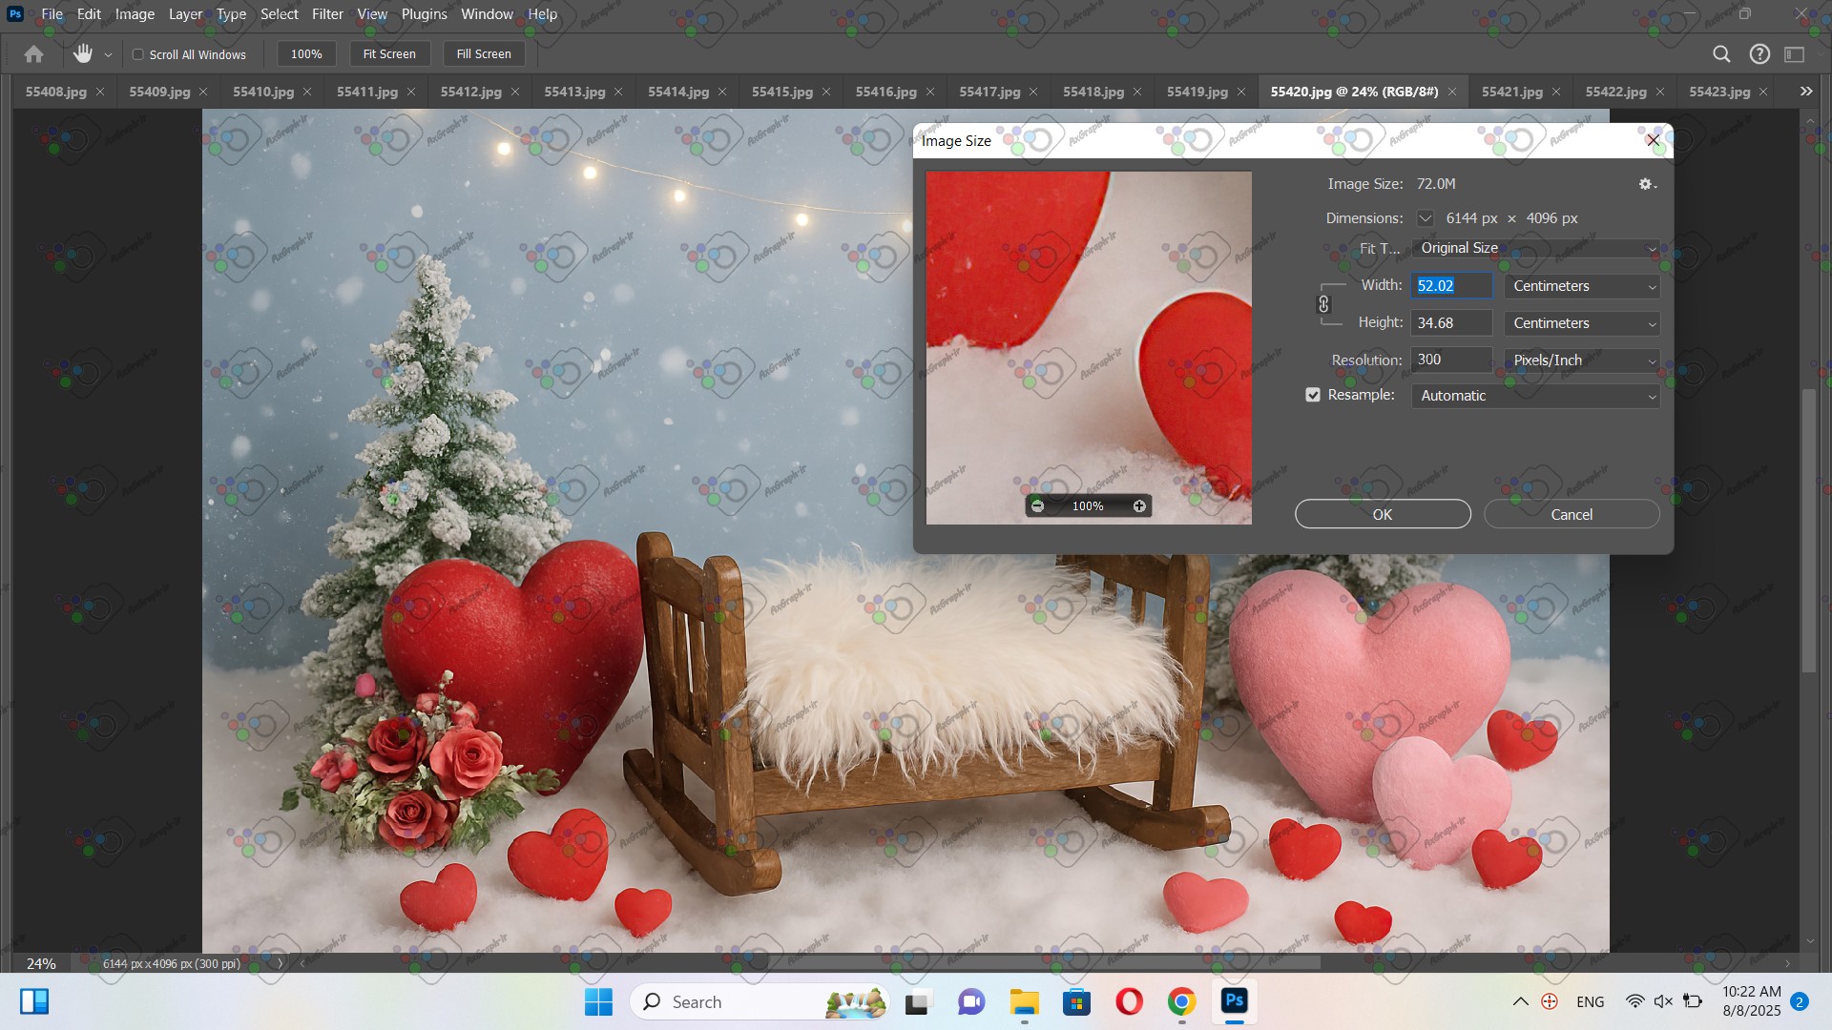Enable the Scroll All Windows checkbox

[138, 54]
